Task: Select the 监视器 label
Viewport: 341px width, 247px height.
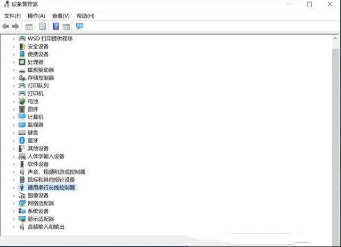Action: coord(36,125)
